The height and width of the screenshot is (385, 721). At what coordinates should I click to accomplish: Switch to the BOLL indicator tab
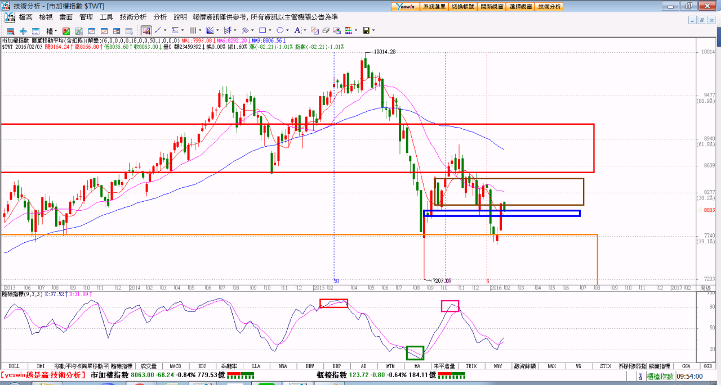14,365
